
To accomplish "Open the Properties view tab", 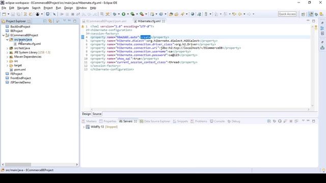I will 107,121.
